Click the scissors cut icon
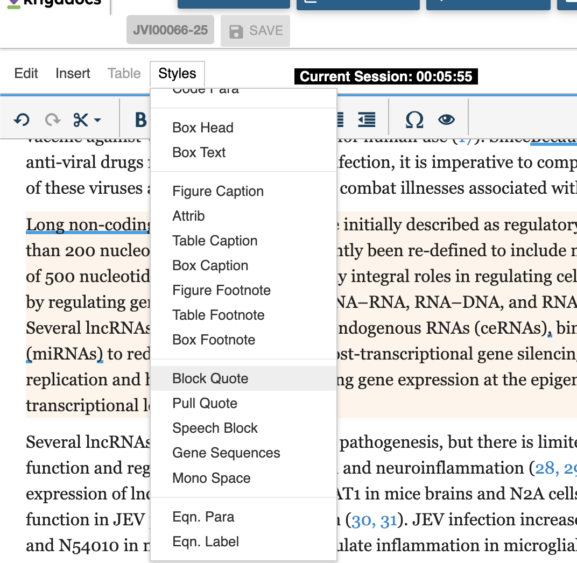 [x=81, y=119]
